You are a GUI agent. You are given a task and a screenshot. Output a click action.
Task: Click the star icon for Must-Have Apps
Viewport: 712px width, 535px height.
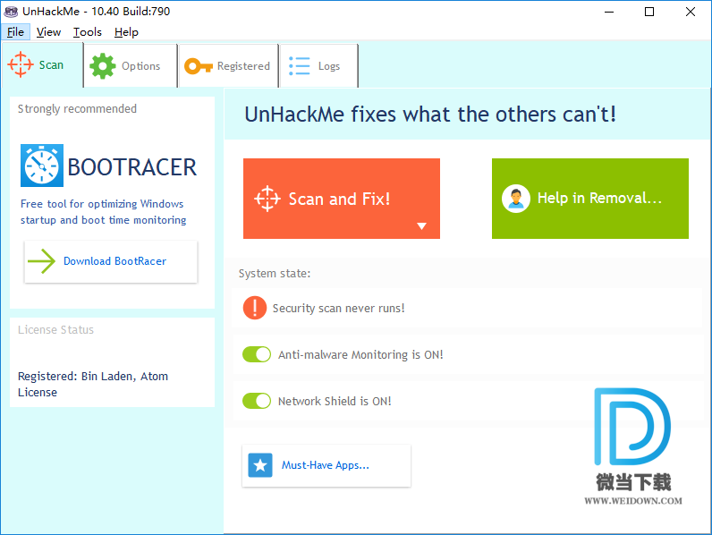[x=260, y=465]
